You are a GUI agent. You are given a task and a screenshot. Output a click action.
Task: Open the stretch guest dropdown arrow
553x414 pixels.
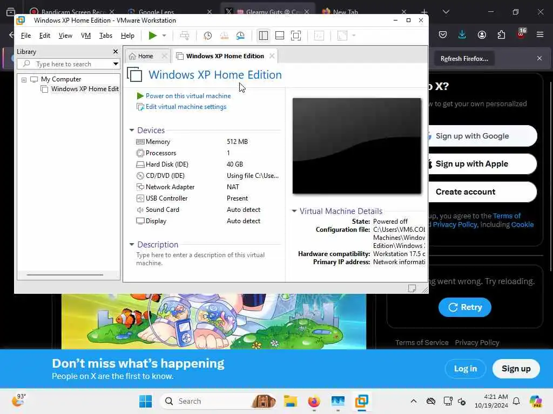click(354, 36)
